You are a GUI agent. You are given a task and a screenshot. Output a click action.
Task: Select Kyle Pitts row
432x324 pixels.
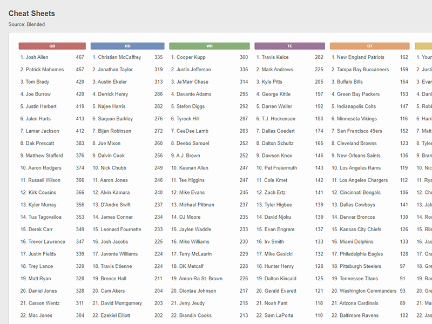coord(289,82)
